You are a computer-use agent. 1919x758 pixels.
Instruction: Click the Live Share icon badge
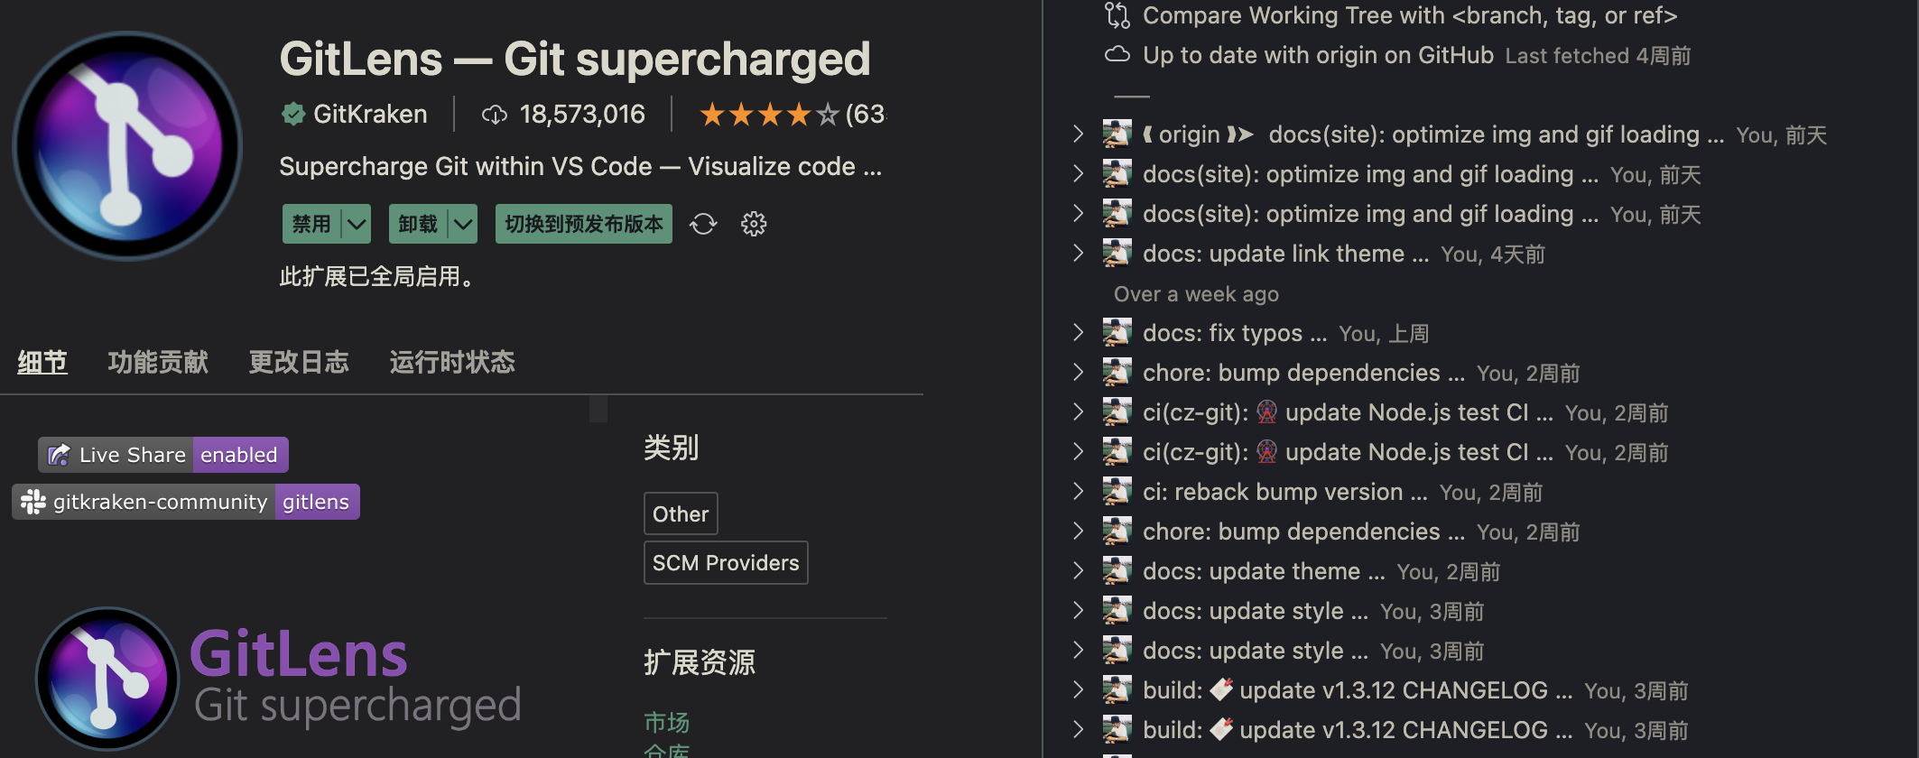point(59,455)
